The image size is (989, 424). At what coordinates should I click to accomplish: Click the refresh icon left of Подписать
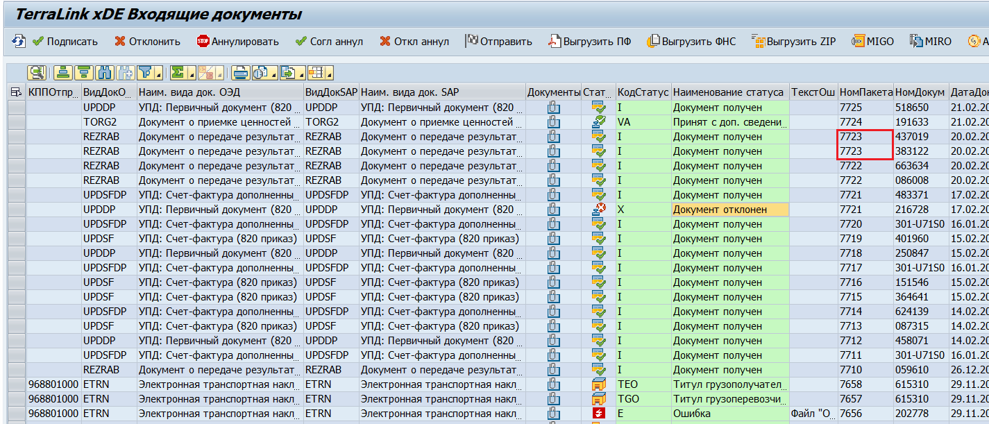coord(19,42)
